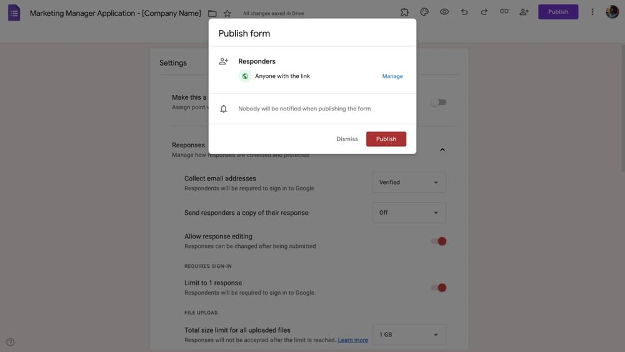
Task: Open the Learn more link
Action: coord(352,340)
